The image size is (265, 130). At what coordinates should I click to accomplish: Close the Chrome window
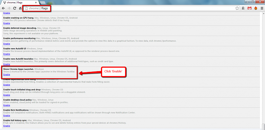pos(260,1)
